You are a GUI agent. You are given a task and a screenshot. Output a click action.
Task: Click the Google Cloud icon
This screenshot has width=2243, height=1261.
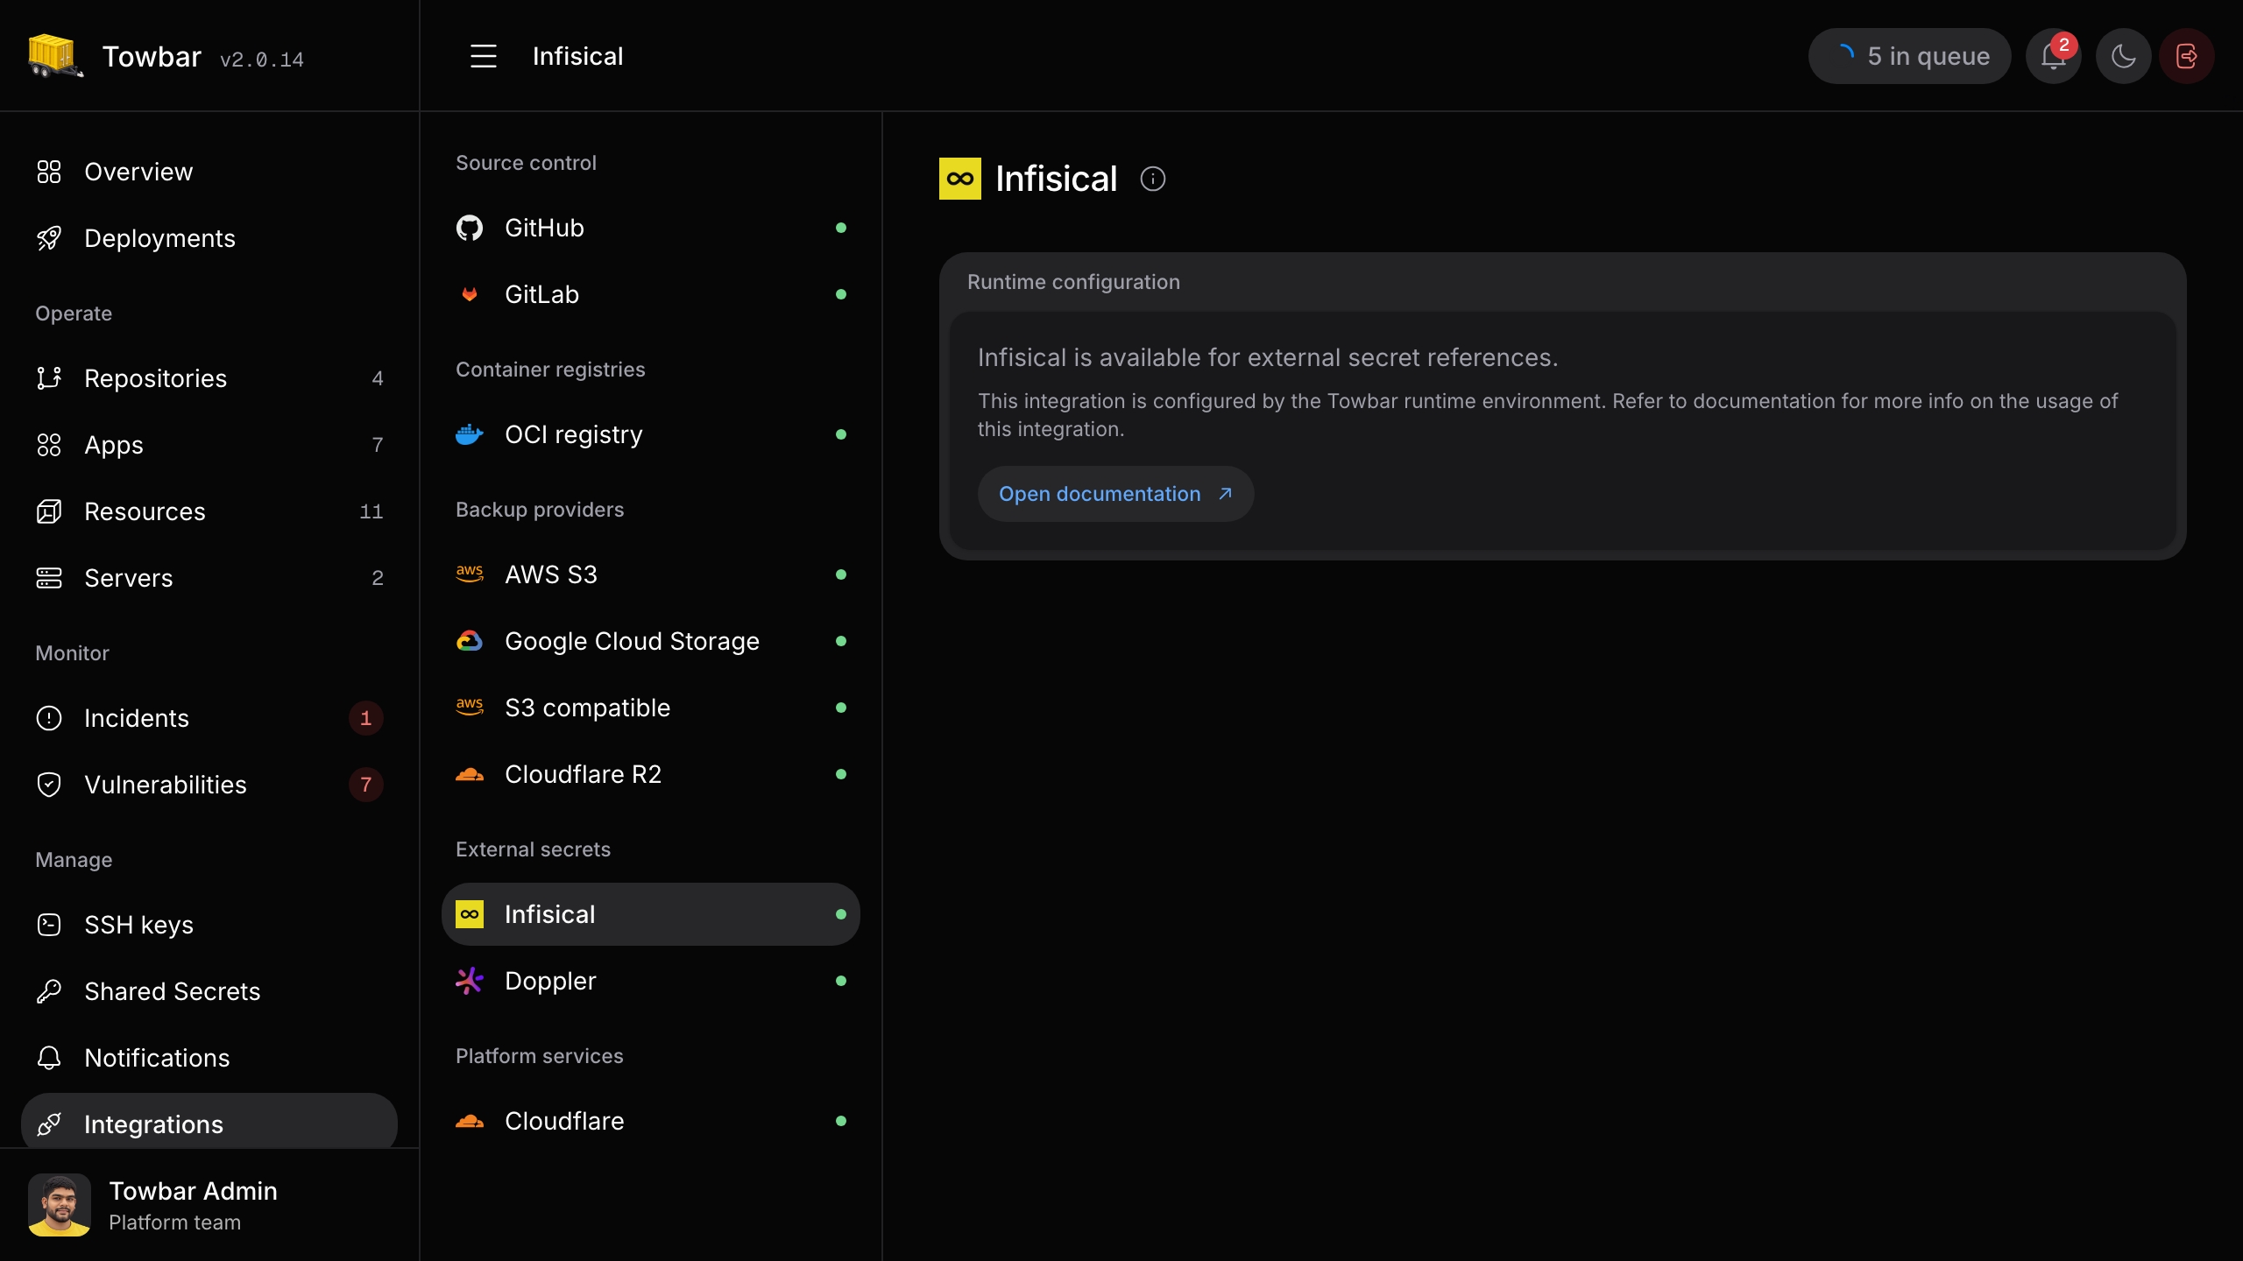pos(470,641)
